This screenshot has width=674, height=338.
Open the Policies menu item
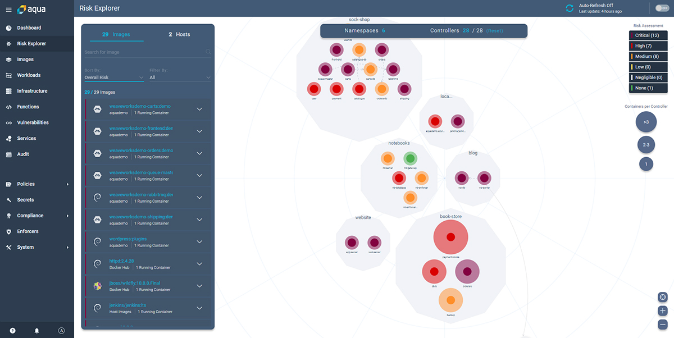coord(37,184)
